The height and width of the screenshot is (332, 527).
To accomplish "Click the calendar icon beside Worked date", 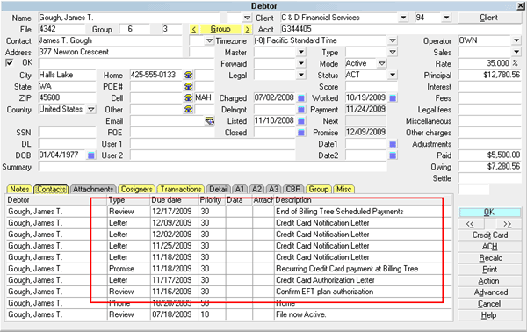I will (x=393, y=98).
